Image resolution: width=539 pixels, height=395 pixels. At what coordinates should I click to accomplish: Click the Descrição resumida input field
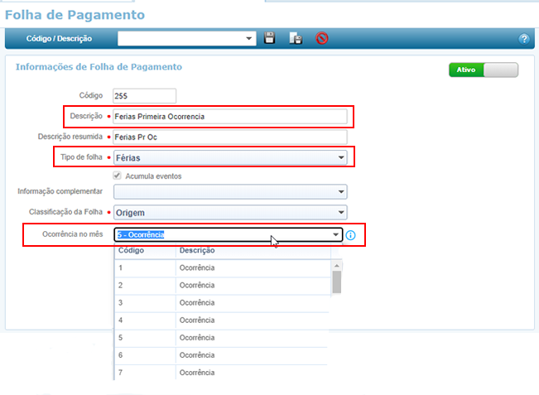point(229,137)
